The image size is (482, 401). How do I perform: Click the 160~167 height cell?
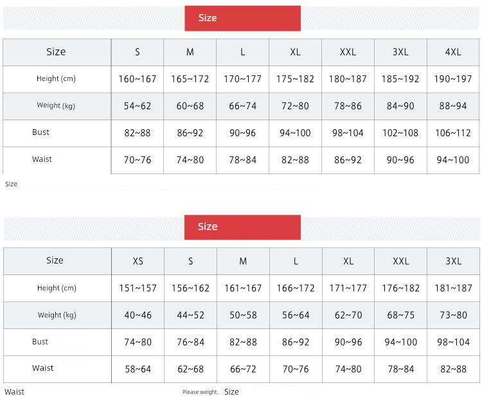(x=137, y=79)
